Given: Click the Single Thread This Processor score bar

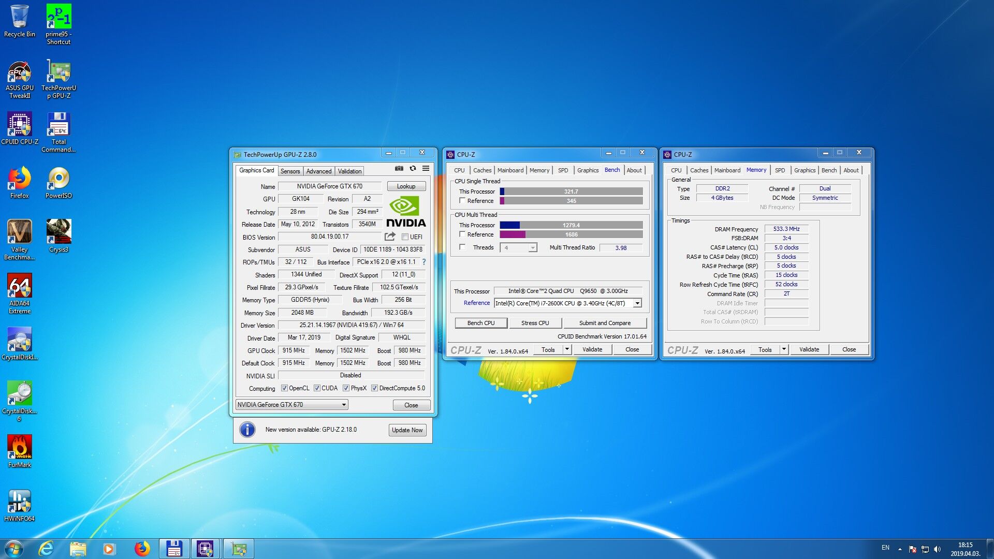Looking at the screenshot, I should point(571,192).
